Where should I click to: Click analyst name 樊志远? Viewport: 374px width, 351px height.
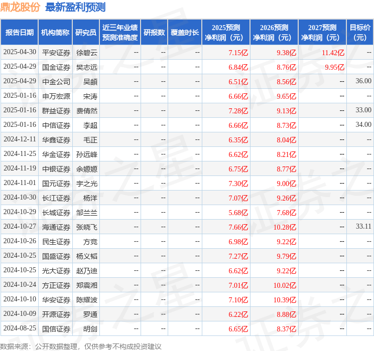point(86,67)
